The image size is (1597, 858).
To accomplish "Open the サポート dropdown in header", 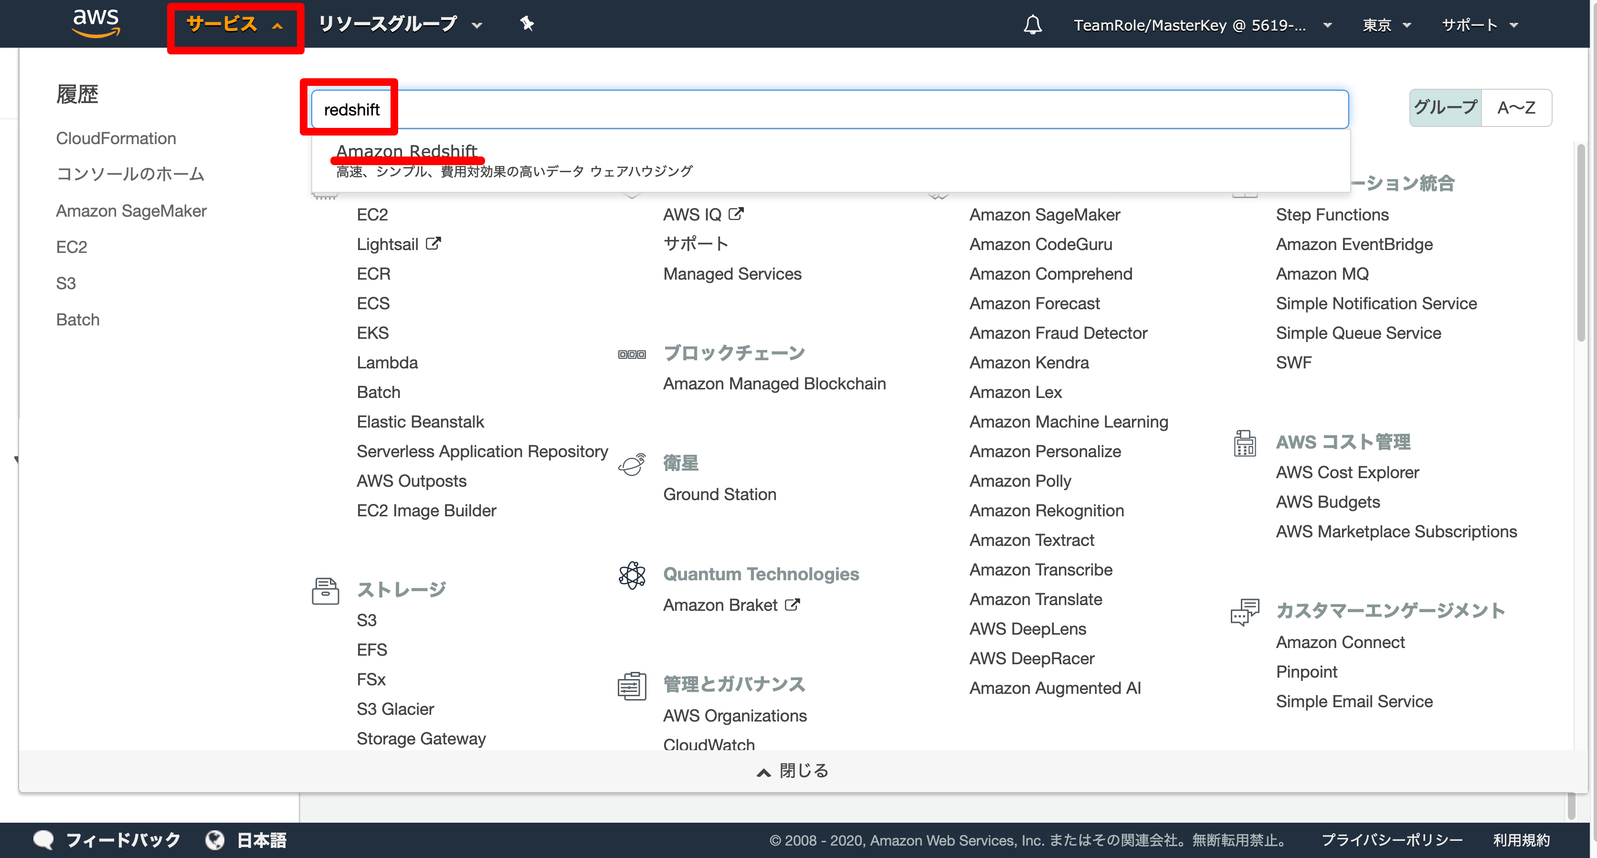I will [x=1479, y=25].
